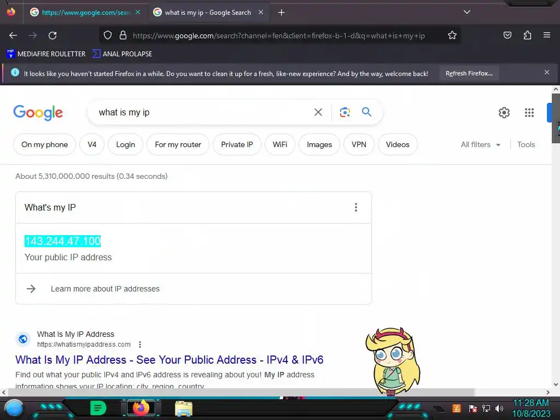Click the scroll down arrow on vertical scrollbar
The image size is (560, 420).
point(556,384)
